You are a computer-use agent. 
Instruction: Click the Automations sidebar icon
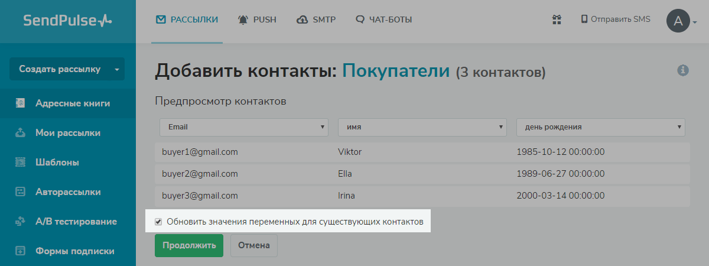(x=21, y=192)
